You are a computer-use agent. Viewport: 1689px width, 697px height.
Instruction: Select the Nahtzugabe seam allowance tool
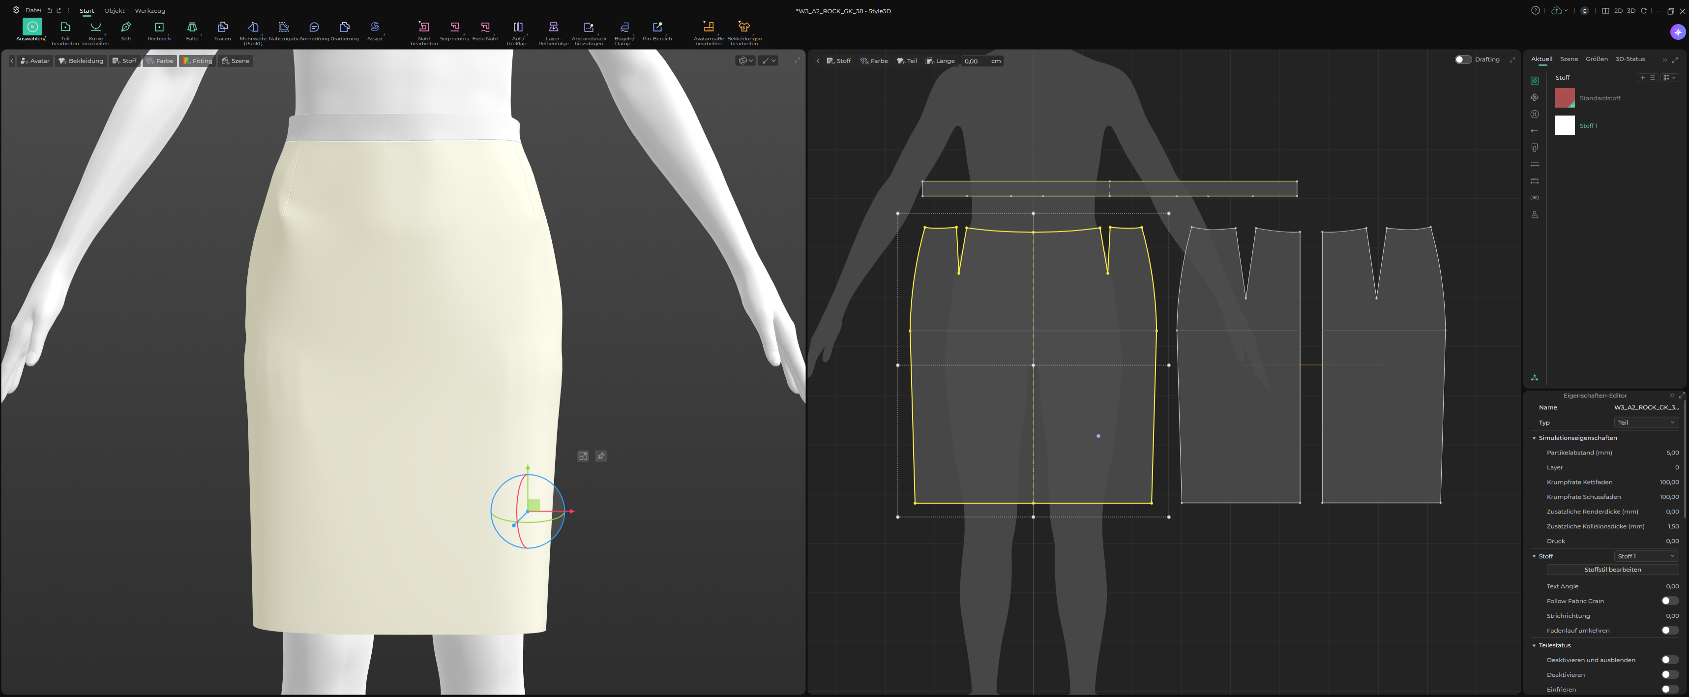(x=283, y=30)
